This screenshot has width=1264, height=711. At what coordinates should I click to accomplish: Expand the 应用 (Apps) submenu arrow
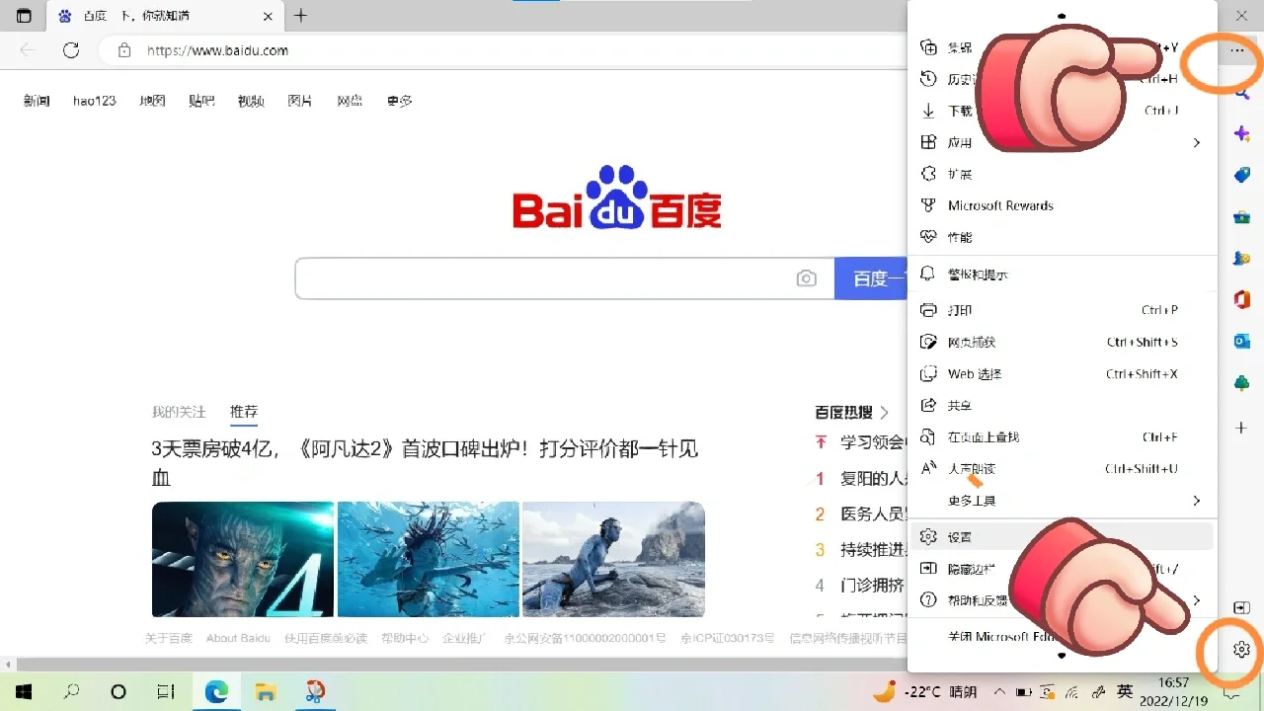1196,143
